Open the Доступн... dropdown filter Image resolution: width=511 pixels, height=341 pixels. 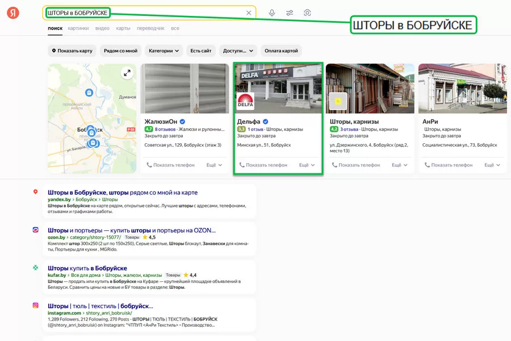coord(238,51)
